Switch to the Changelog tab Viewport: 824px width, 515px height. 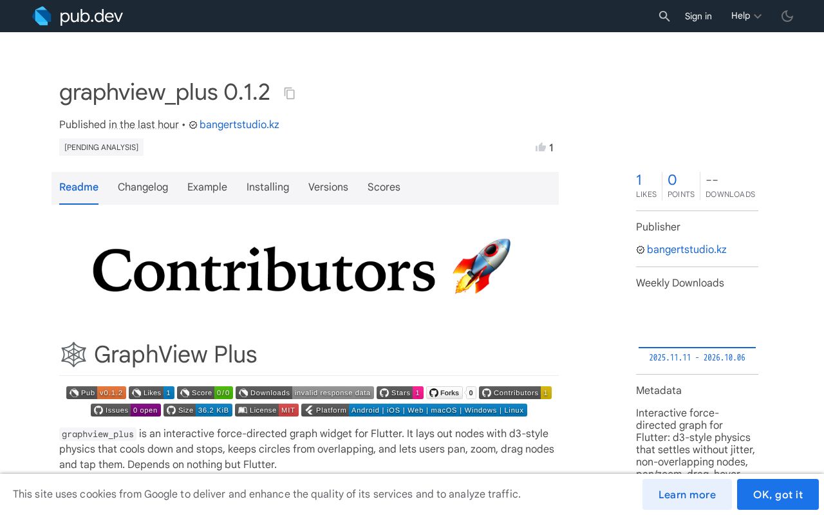pyautogui.click(x=143, y=187)
